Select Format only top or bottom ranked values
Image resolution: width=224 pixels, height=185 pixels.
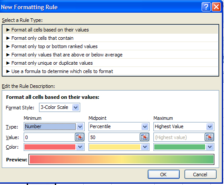click(110, 46)
